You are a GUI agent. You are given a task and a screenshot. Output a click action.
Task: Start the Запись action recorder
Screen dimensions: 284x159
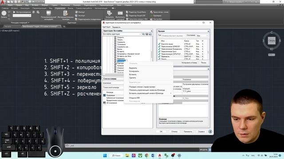4,15
